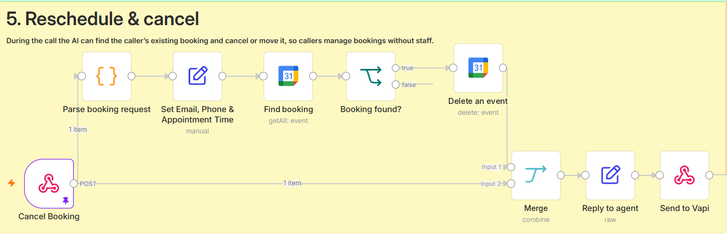Click input connector of Send to Vapi
This screenshot has height=234, width=727.
point(659,175)
